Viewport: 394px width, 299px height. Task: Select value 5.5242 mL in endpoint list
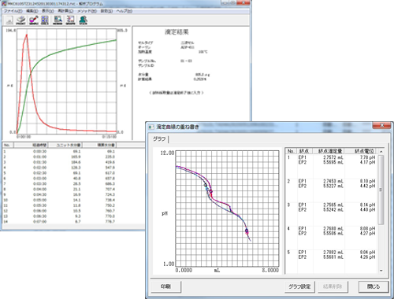[x=333, y=209]
